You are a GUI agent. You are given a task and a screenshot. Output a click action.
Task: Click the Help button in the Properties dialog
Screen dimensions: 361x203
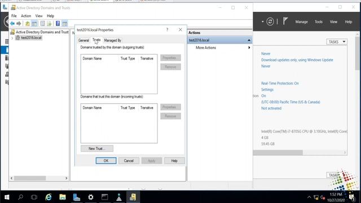174,161
